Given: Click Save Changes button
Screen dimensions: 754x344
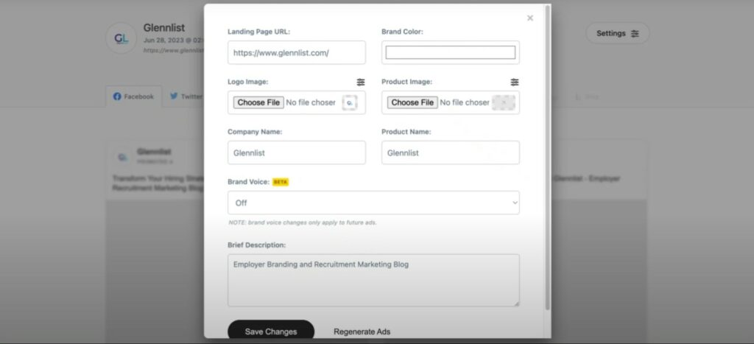Looking at the screenshot, I should [271, 331].
